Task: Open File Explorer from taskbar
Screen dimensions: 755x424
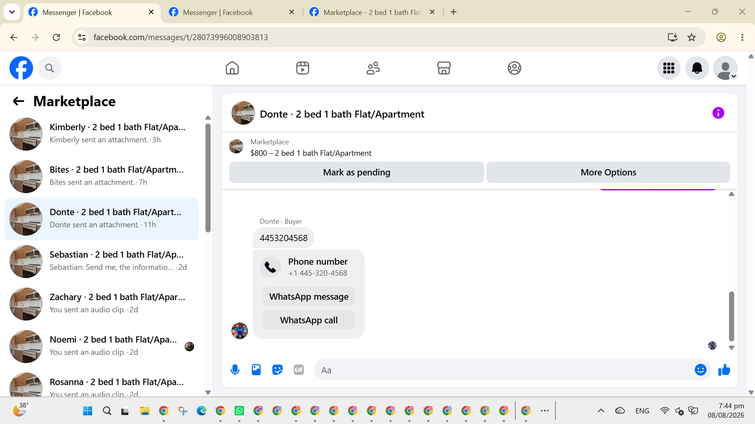Action: 144,411
